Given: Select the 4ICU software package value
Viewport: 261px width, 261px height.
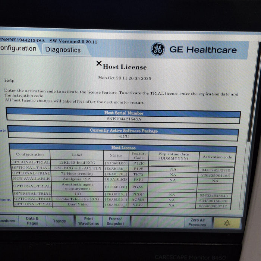Looking at the screenshot, I should click(x=123, y=136).
